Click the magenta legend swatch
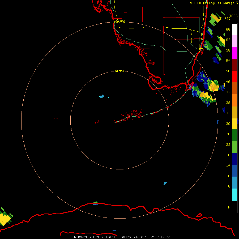This screenshot has width=239, height=239. point(234,53)
